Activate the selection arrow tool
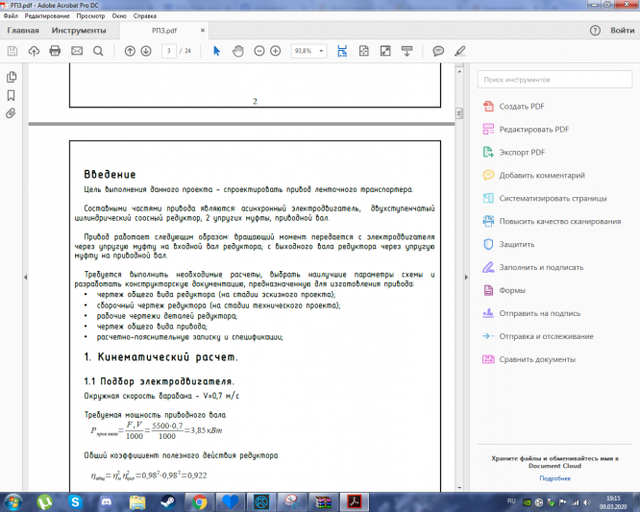640x512 pixels. pyautogui.click(x=217, y=51)
